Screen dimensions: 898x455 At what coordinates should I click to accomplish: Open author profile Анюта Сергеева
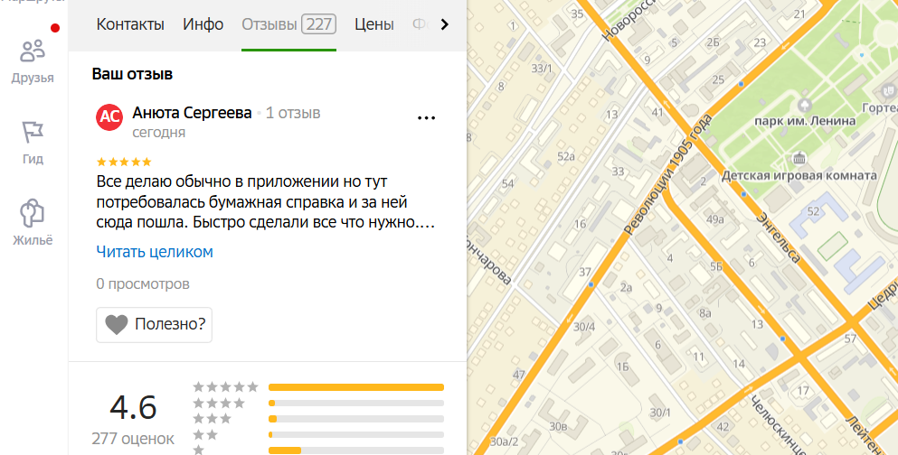pos(192,113)
